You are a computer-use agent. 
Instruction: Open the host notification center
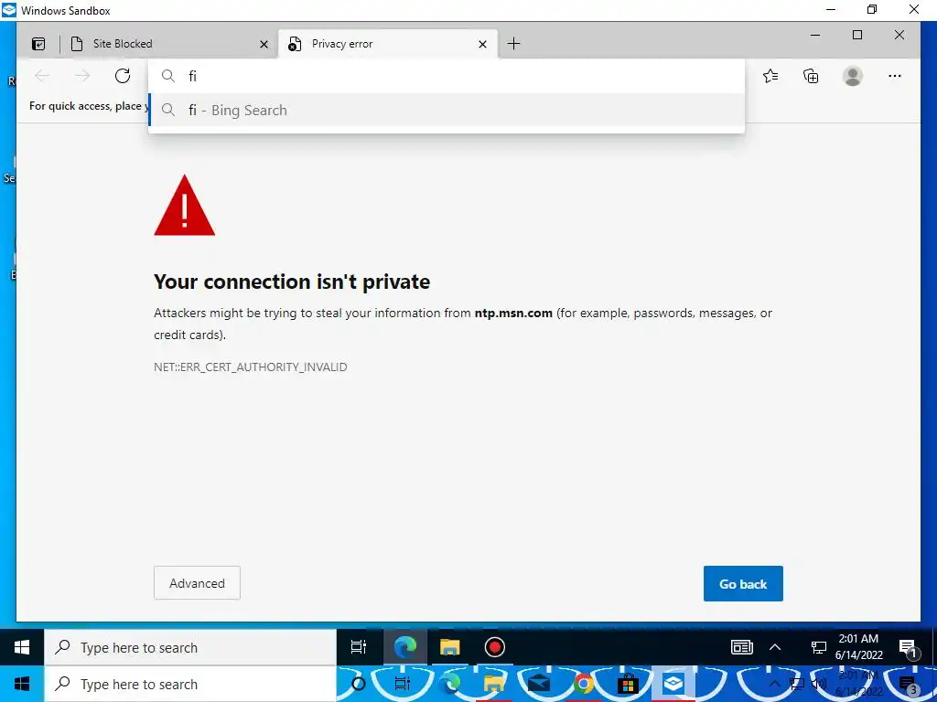pyautogui.click(x=910, y=684)
